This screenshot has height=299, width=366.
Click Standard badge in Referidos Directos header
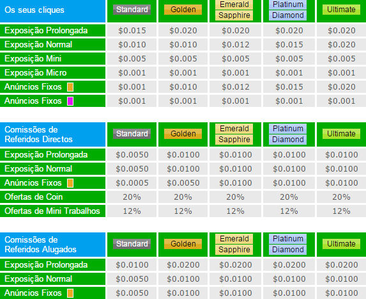tap(132, 134)
